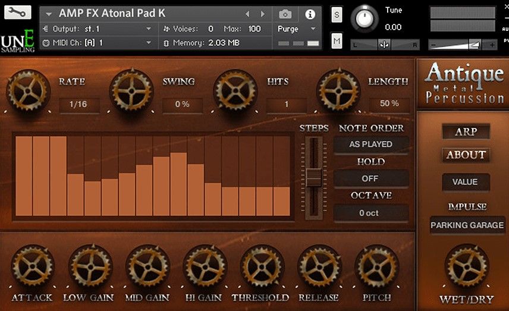Image resolution: width=509 pixels, height=311 pixels.
Task: Increase volume with the plus button
Action: 492,45
